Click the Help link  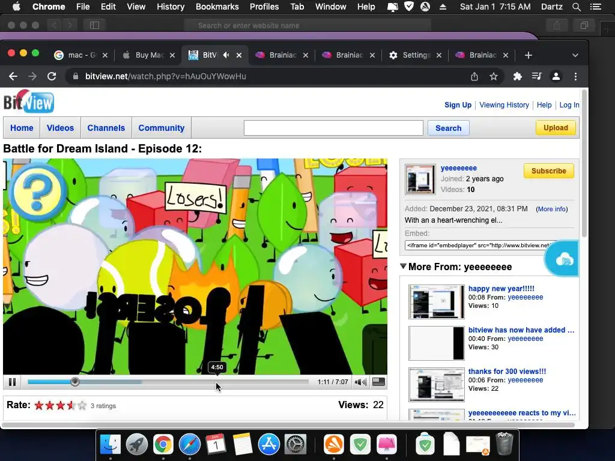tap(544, 104)
